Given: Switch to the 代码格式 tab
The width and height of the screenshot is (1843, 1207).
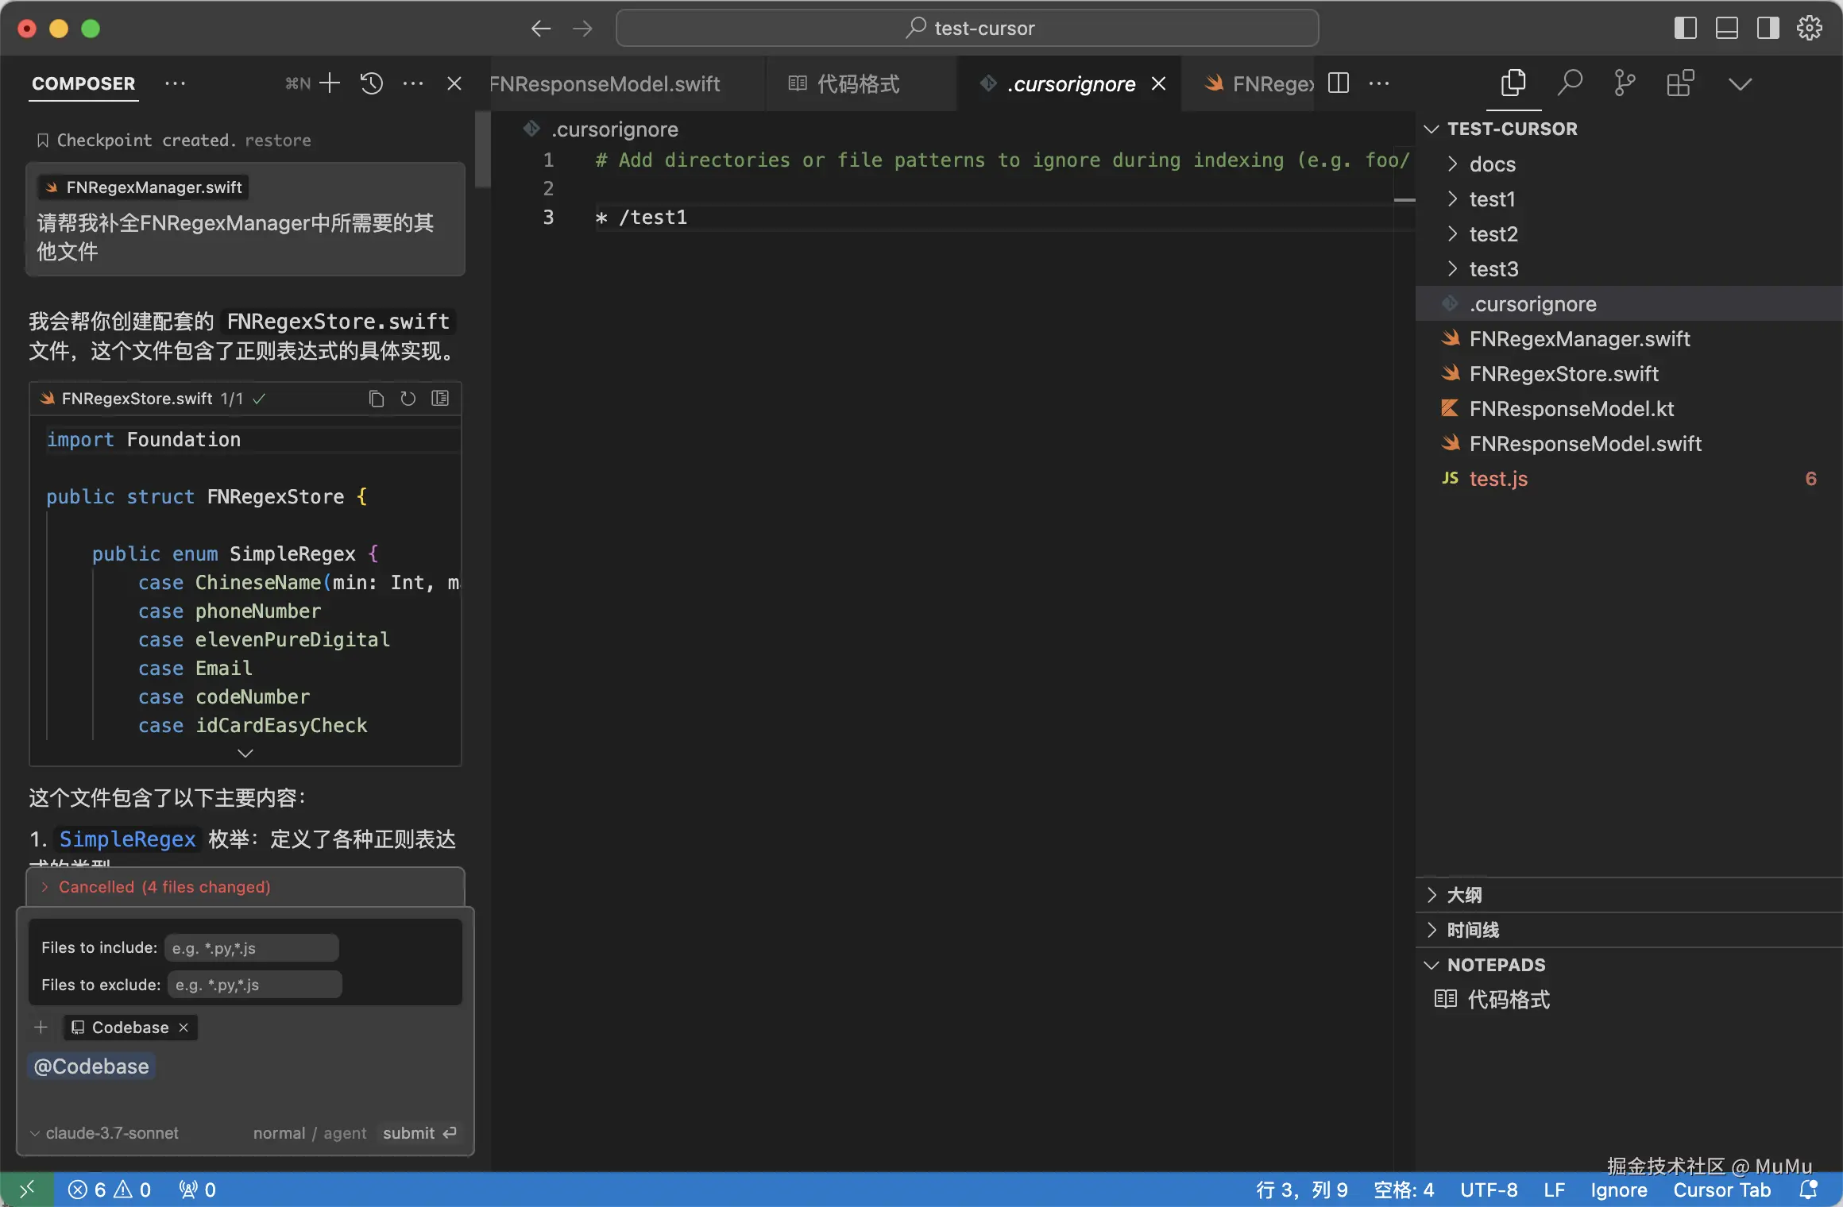Looking at the screenshot, I should 856,83.
